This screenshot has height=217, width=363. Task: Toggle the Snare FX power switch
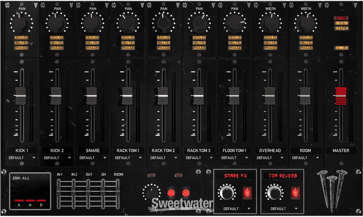click(247, 193)
